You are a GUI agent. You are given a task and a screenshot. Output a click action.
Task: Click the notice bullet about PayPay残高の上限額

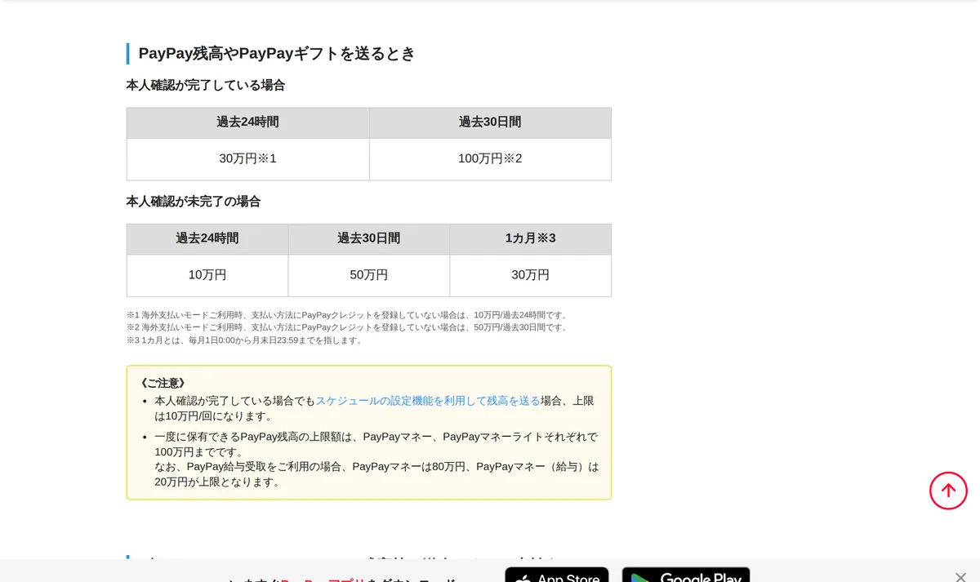coord(376,444)
